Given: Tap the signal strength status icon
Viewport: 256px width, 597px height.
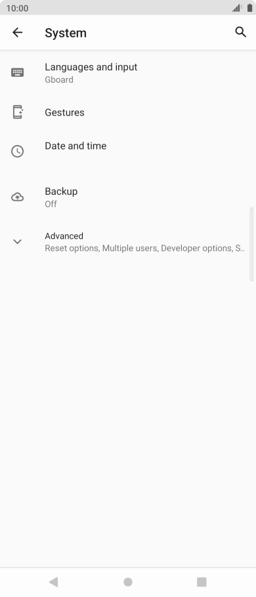Looking at the screenshot, I should coord(237,8).
